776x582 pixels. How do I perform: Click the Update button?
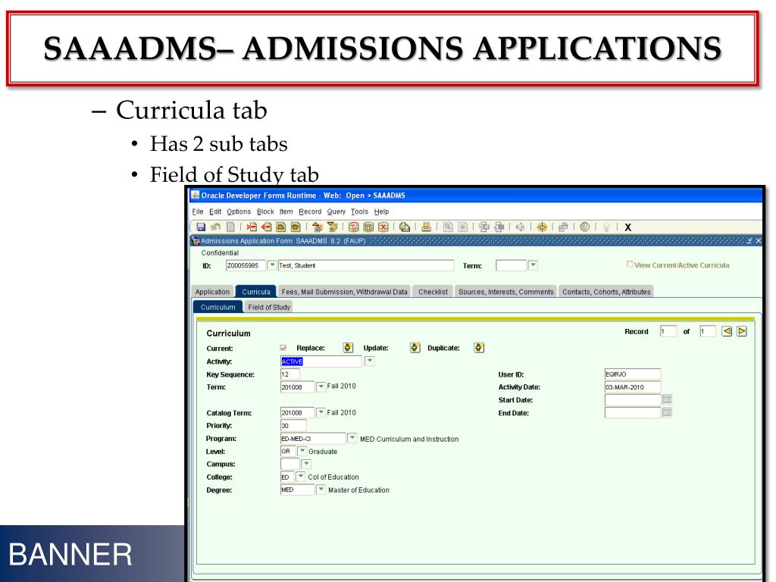click(415, 348)
